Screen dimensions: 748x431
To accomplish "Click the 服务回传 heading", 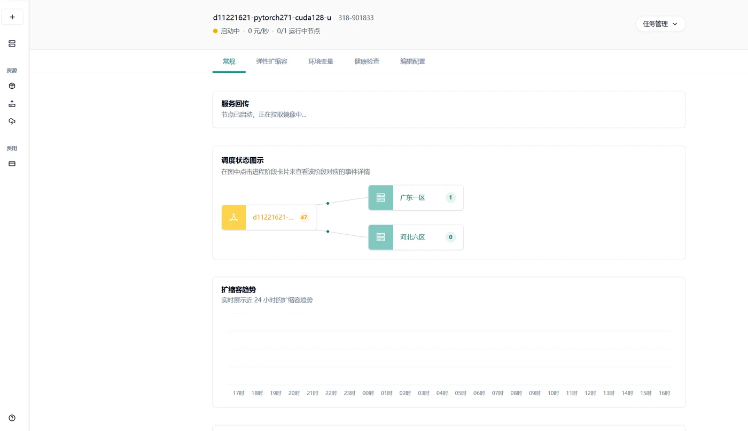I will (235, 104).
